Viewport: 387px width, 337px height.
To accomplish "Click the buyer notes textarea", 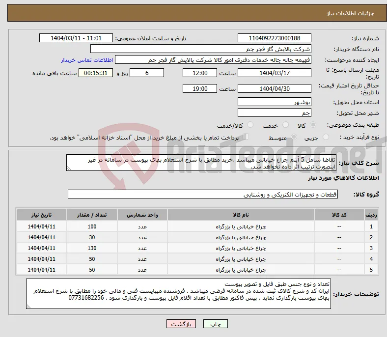I will pyautogui.click(x=178, y=294).
